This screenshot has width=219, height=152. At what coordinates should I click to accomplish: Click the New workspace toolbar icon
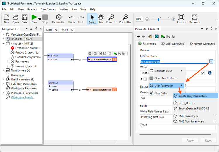tap(6, 19)
